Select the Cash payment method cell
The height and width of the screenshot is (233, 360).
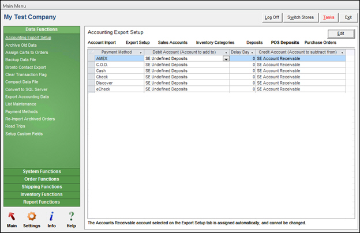(119, 71)
